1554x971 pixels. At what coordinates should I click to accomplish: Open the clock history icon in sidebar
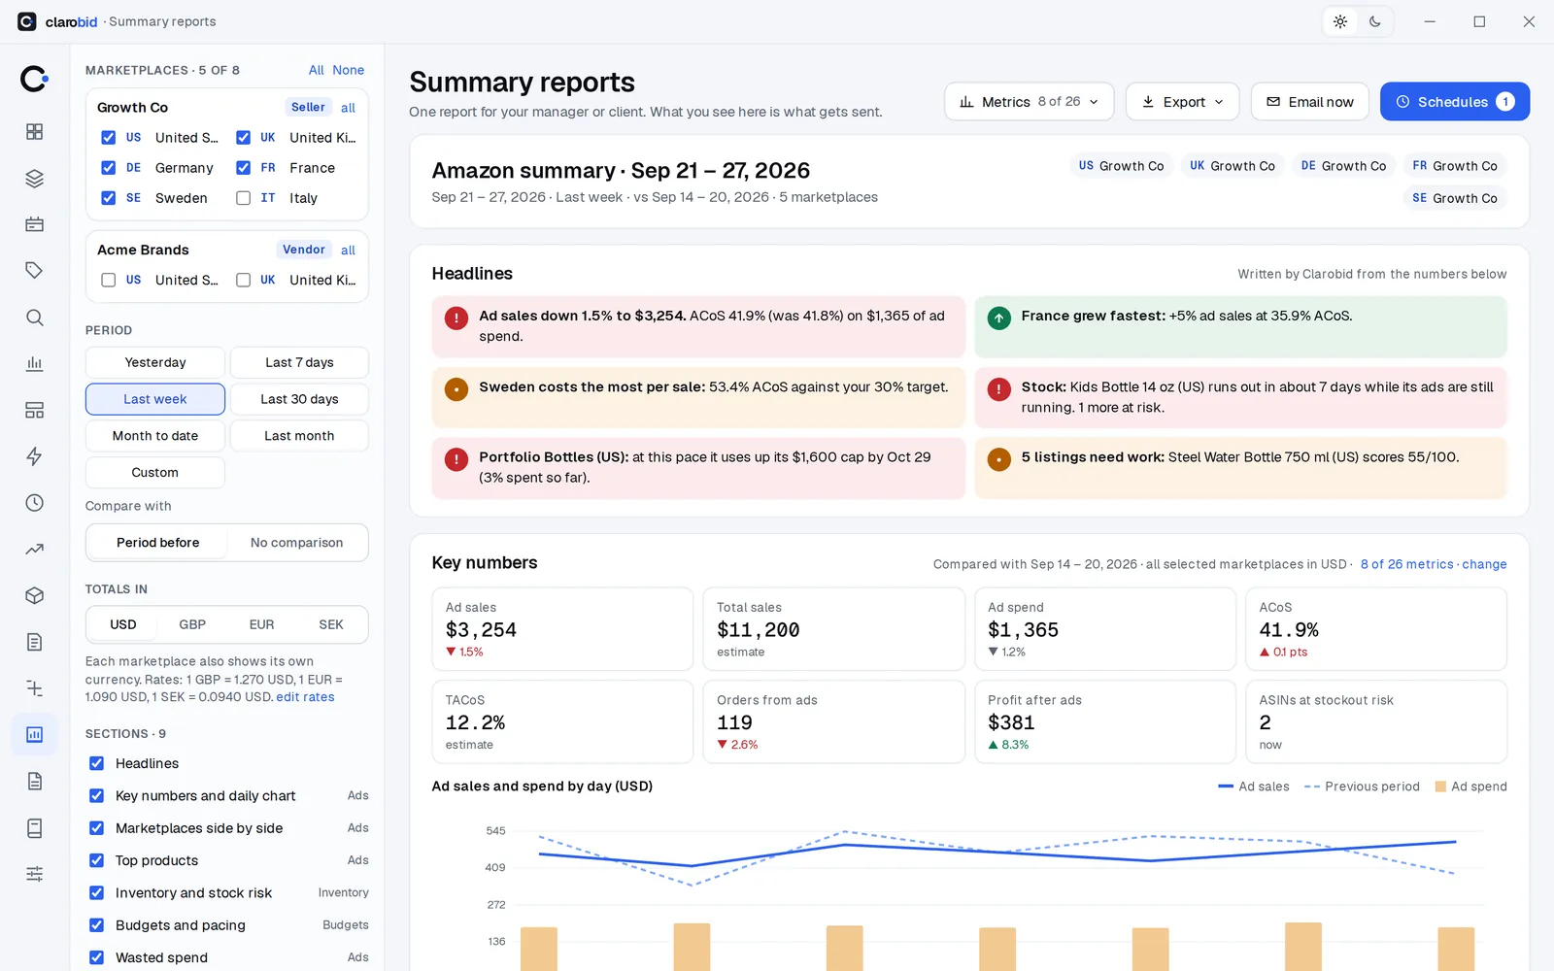[x=35, y=503]
